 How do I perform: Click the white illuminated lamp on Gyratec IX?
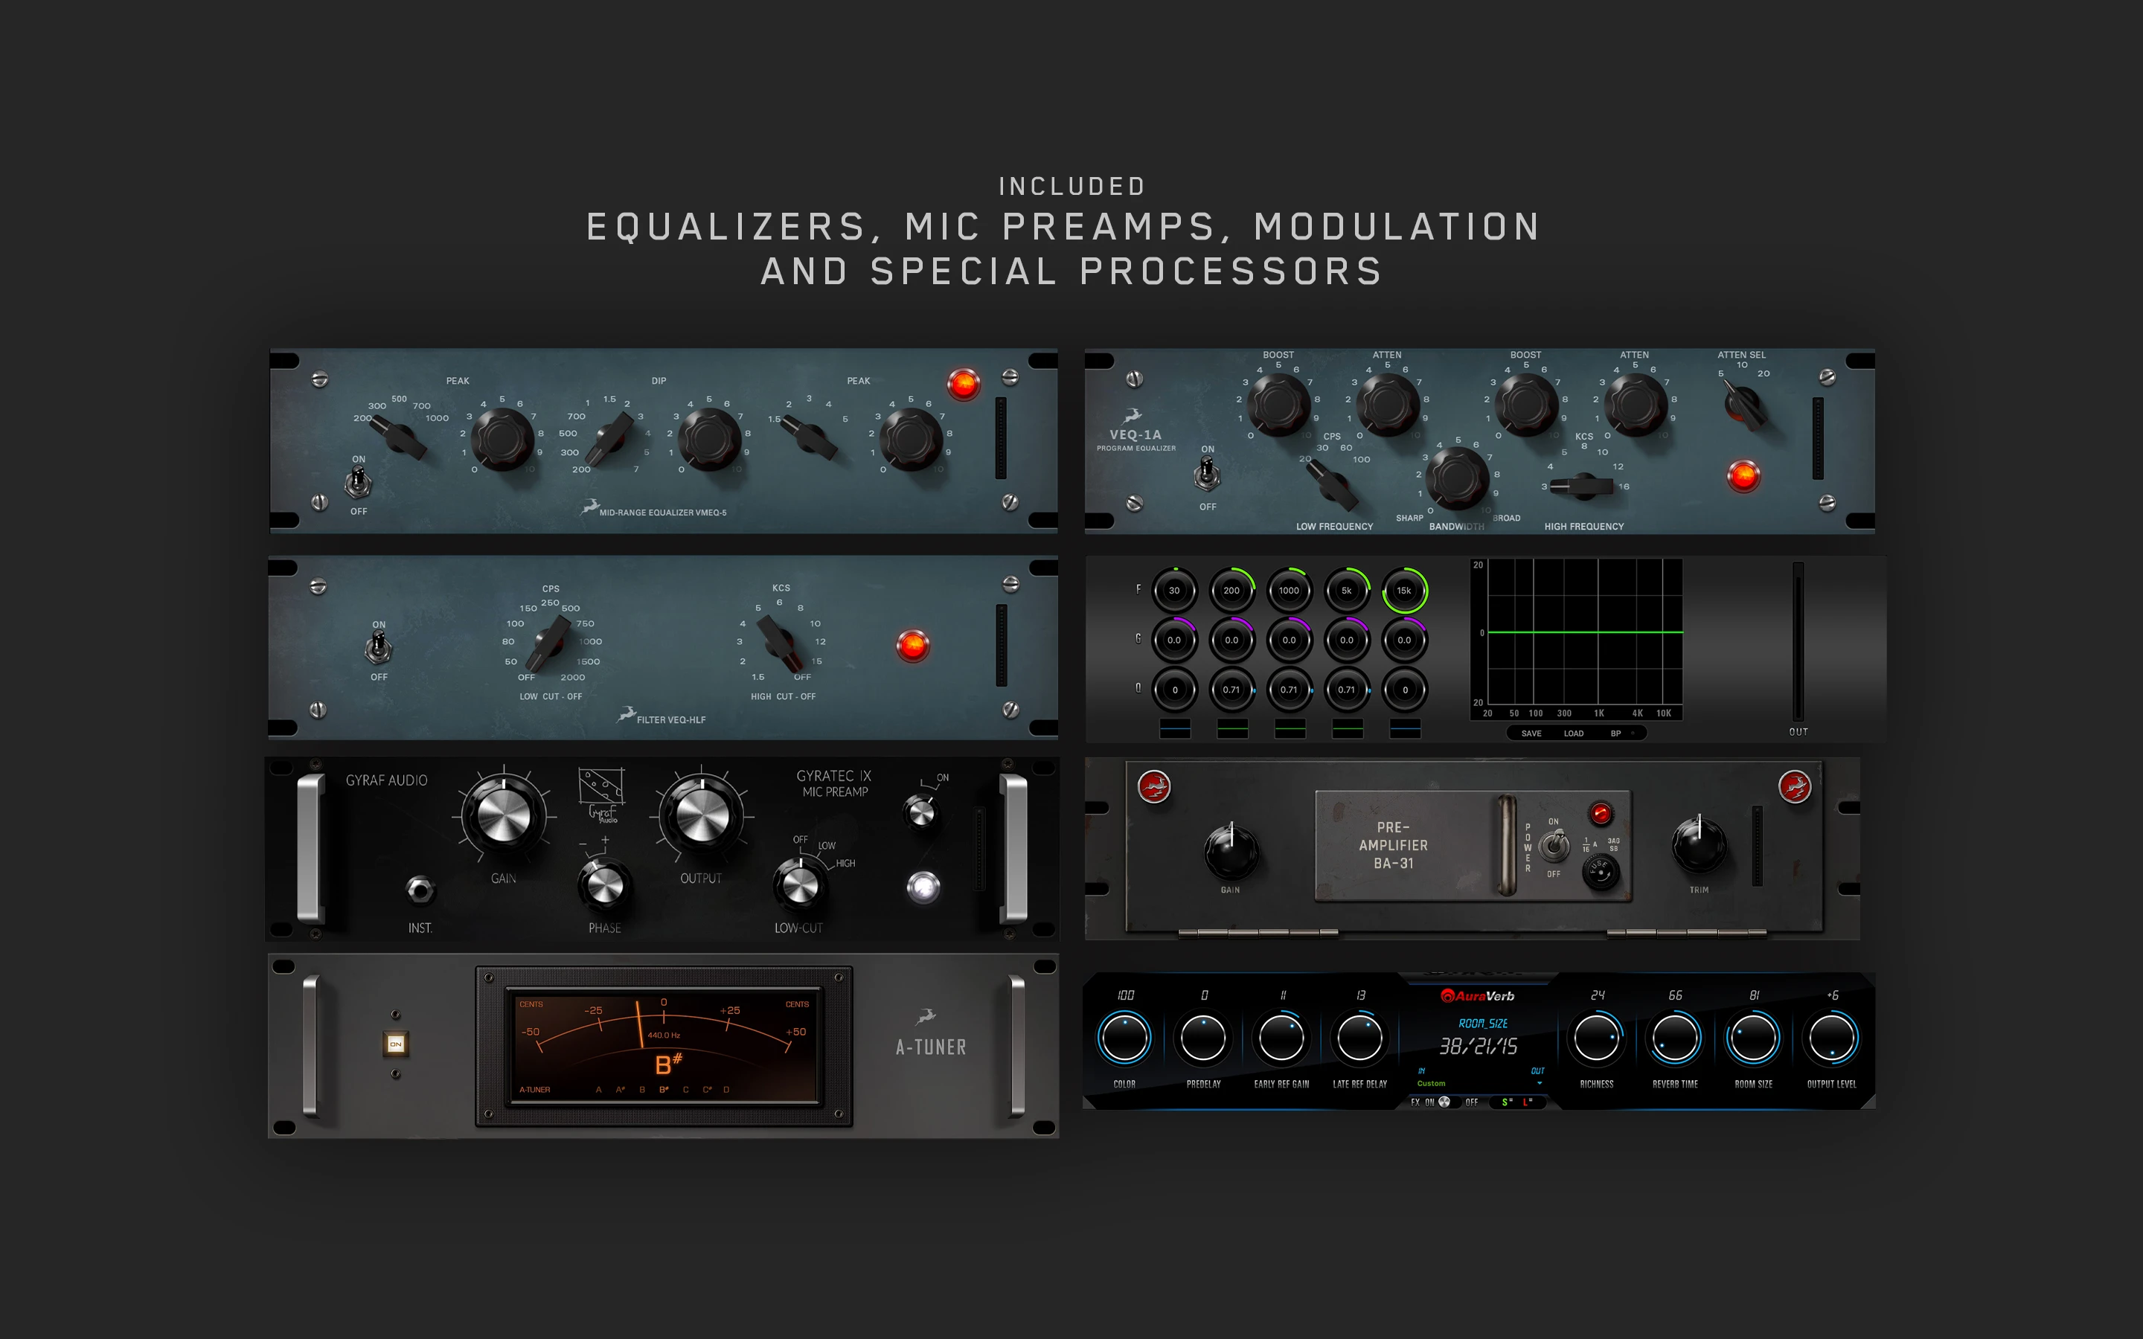923,887
